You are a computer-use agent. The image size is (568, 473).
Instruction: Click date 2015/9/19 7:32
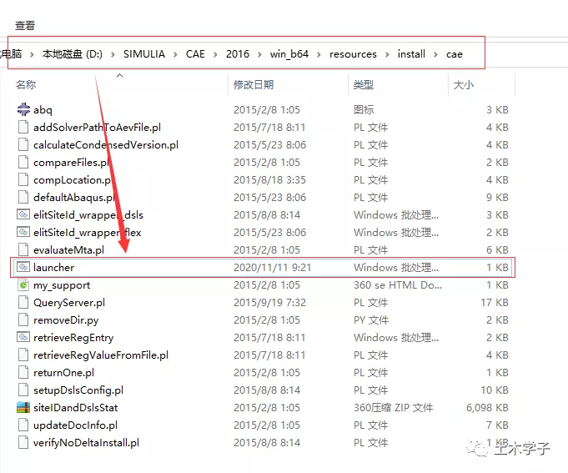[x=269, y=303]
